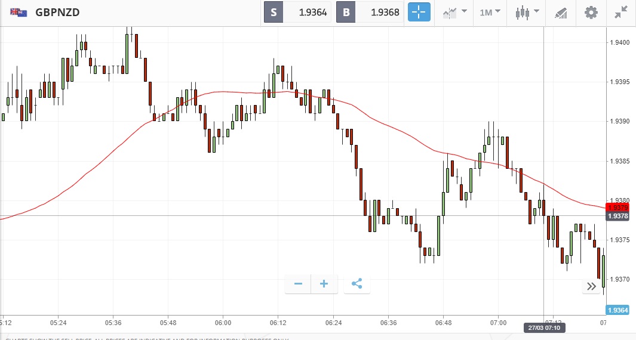
Task: Click the GBPNZD flag icon
Action: point(18,12)
